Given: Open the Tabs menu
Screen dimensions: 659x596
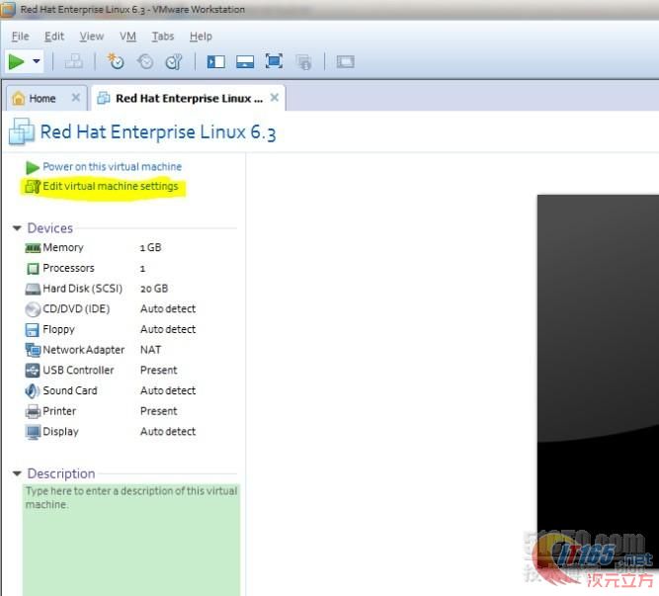Looking at the screenshot, I should click(163, 37).
